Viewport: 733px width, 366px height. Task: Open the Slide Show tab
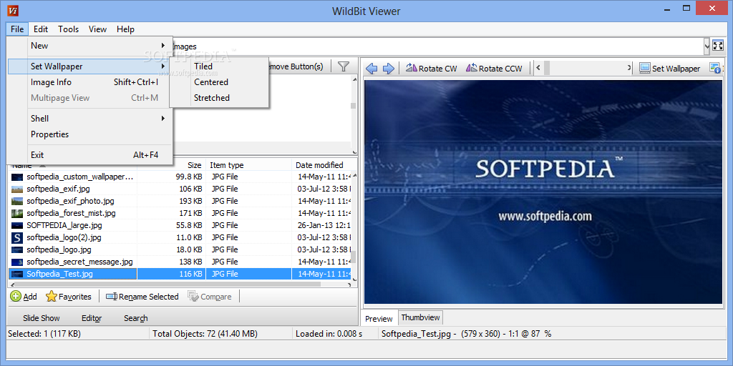(x=42, y=318)
